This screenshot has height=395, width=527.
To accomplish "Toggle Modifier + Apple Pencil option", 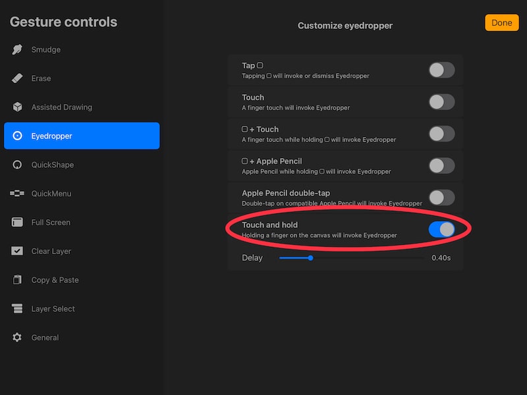I will point(441,166).
